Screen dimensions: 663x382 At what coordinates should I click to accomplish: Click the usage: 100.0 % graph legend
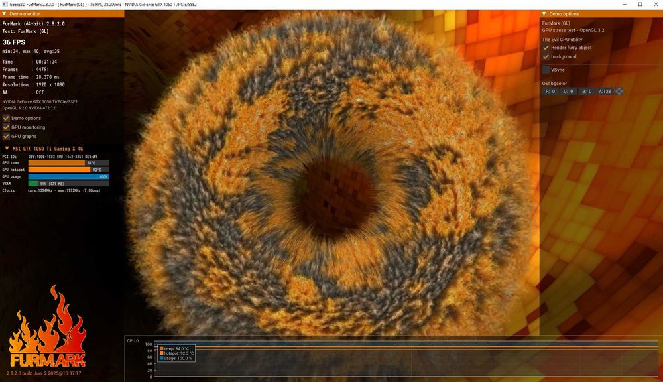(x=176, y=358)
